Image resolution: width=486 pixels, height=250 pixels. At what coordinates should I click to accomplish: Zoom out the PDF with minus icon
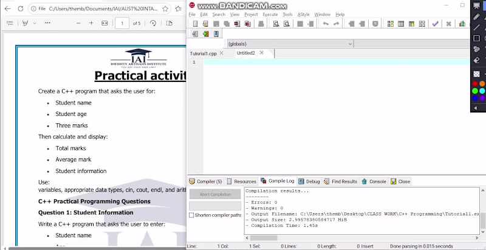78,23
